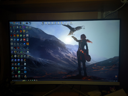Open the blue floppy disk desktop icon
Viewport: 128px width, 96px height.
17,23
